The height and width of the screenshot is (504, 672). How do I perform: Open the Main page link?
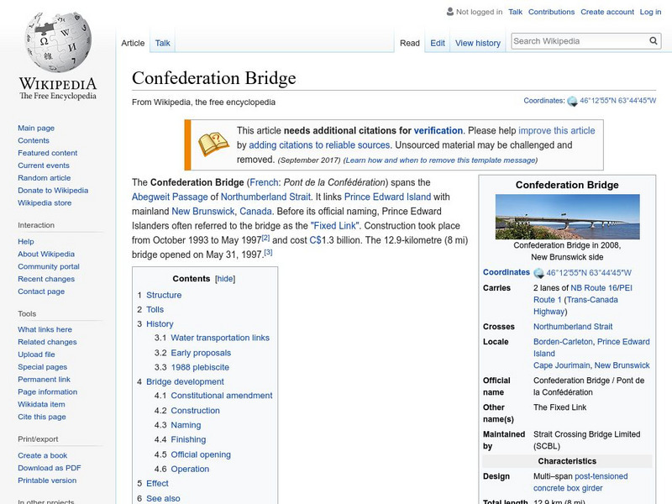pos(37,126)
